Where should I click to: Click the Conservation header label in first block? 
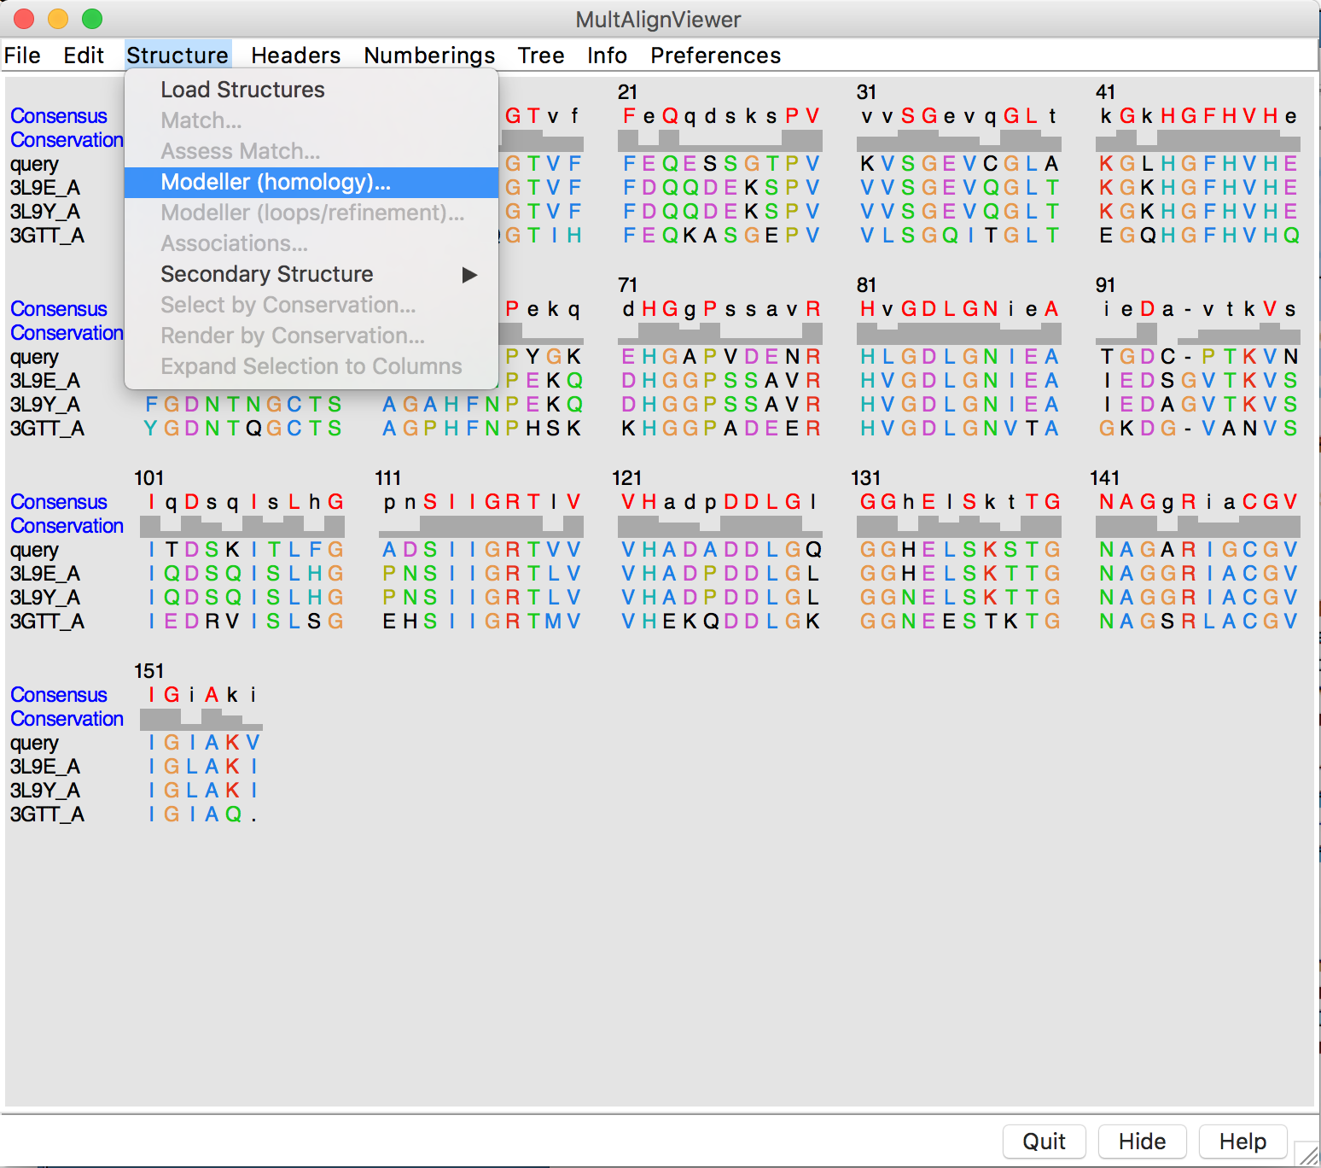click(67, 140)
